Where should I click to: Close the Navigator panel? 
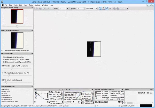pyautogui.click(x=32, y=8)
